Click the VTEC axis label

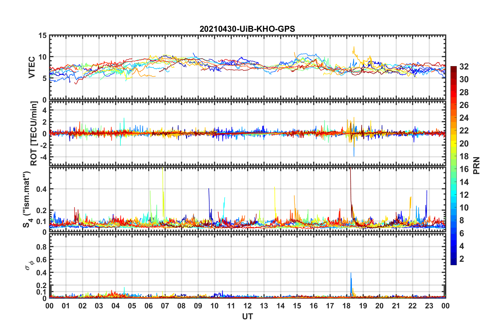point(32,67)
